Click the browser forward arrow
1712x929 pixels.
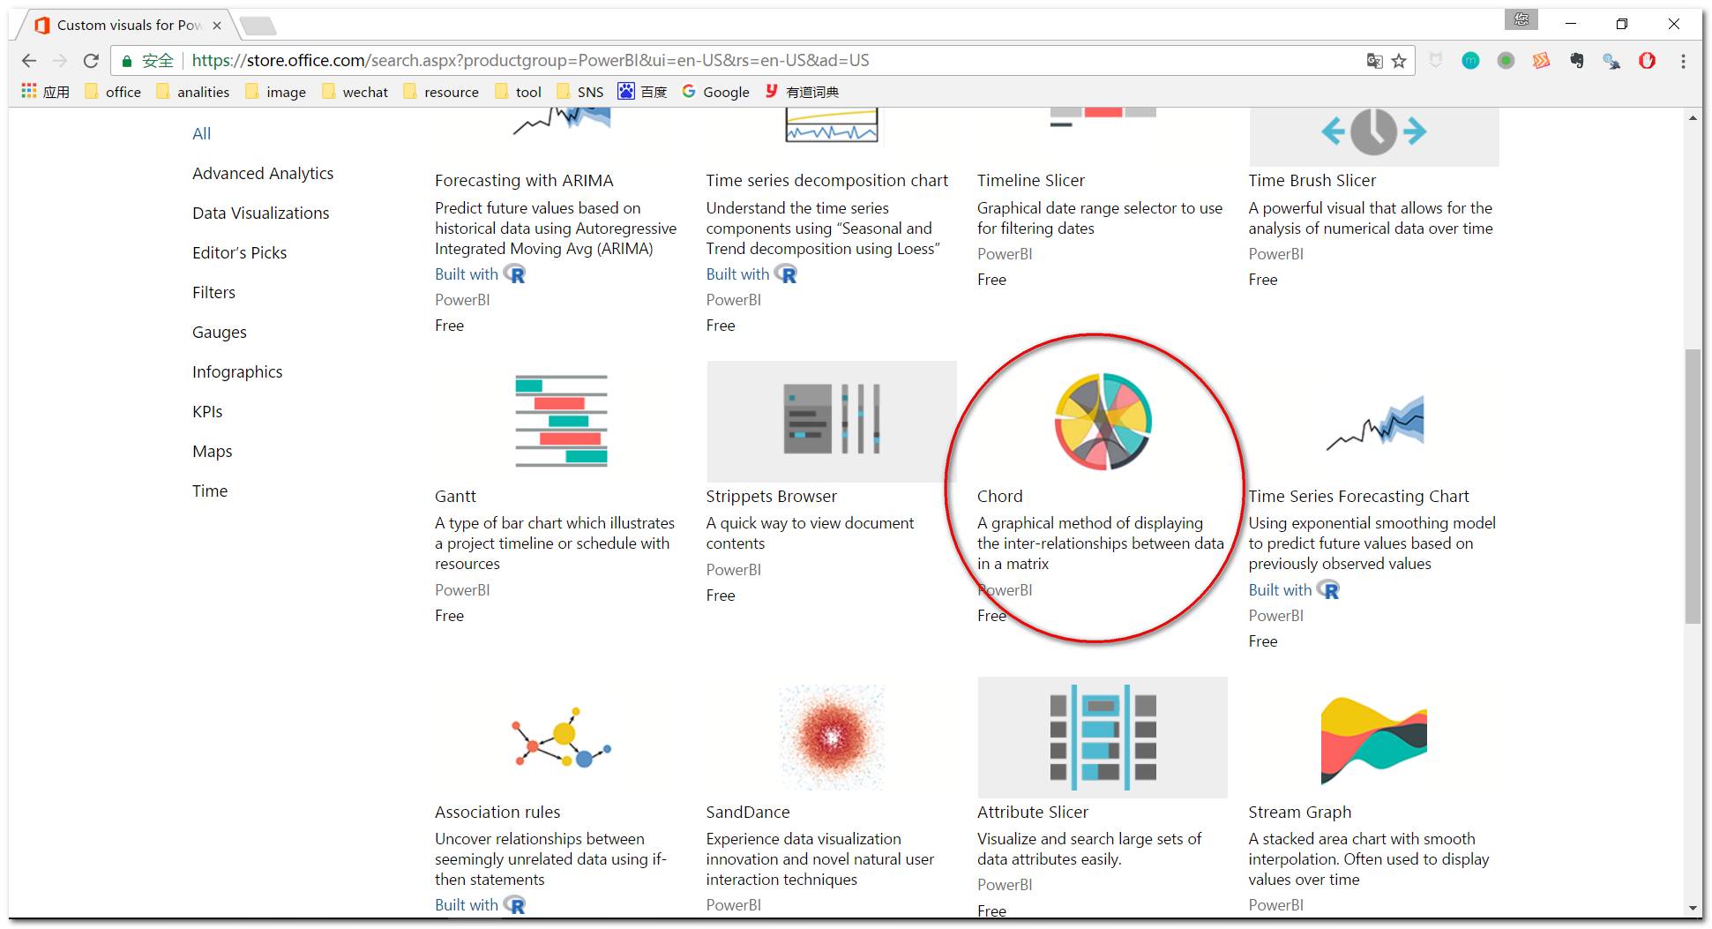point(60,61)
